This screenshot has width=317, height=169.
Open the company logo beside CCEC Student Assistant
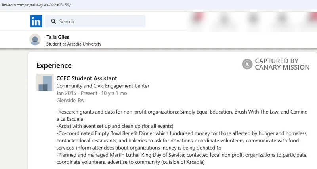[45, 82]
